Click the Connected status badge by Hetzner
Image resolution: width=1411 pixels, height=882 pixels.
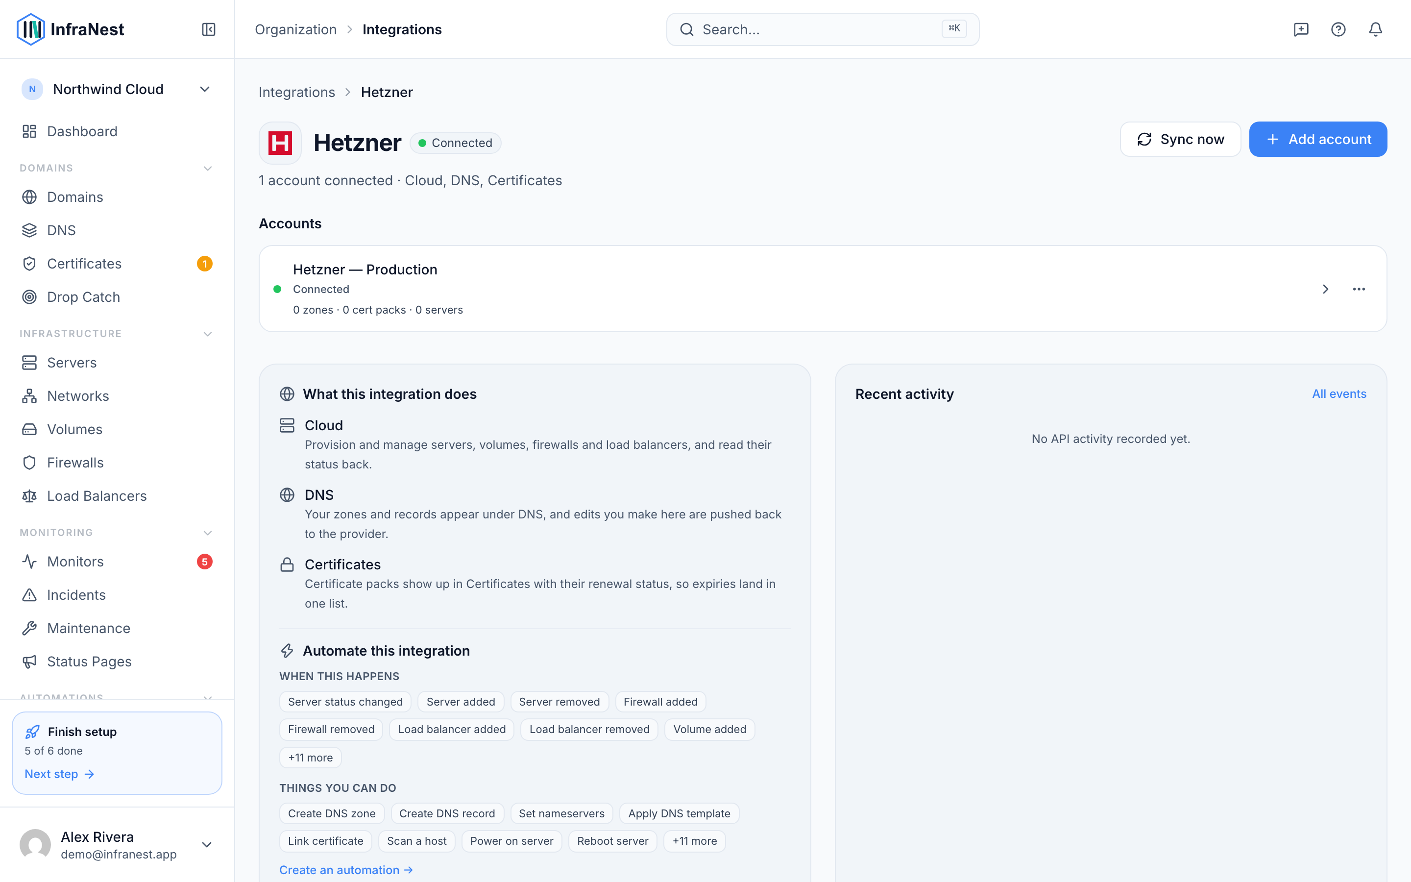pyautogui.click(x=455, y=143)
